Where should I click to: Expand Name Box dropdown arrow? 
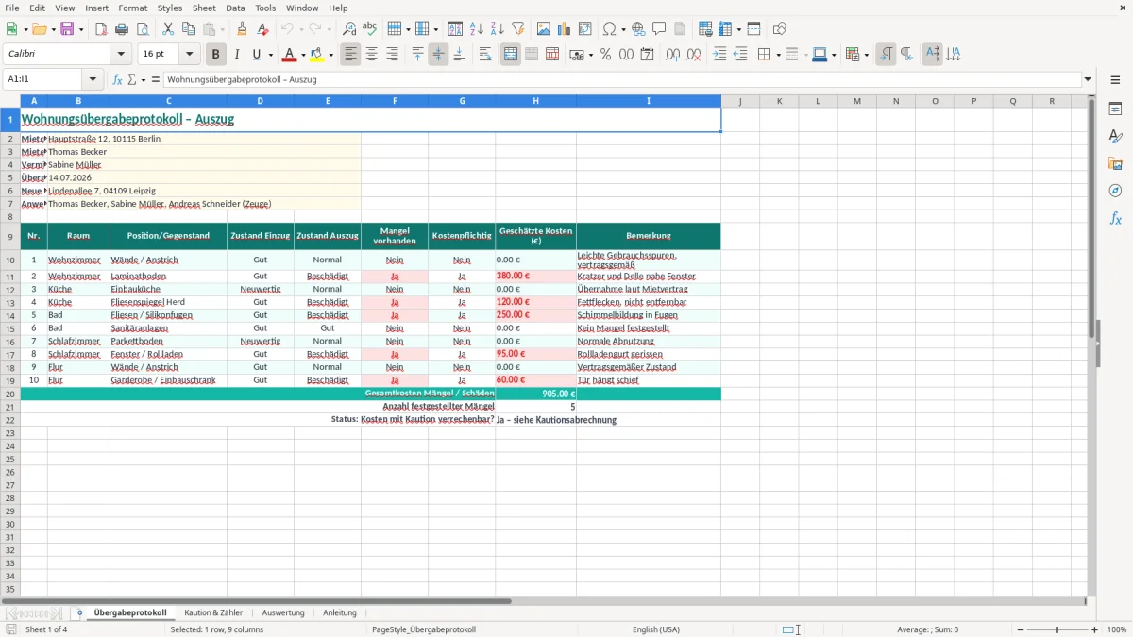[93, 79]
